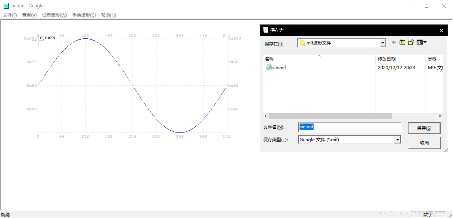Click the date 2020/12/12 20:33
Image resolution: width=453 pixels, height=218 pixels.
(396, 68)
